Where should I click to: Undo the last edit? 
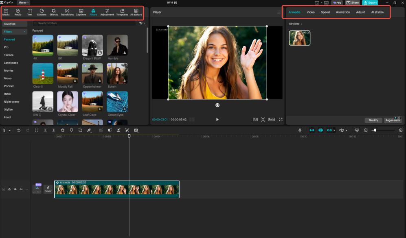(19, 130)
